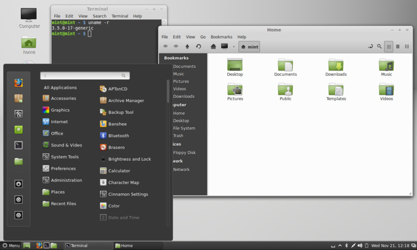Click in the menu search field

85,75
